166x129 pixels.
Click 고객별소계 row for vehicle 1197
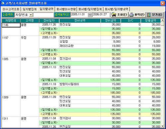tap(100, 54)
